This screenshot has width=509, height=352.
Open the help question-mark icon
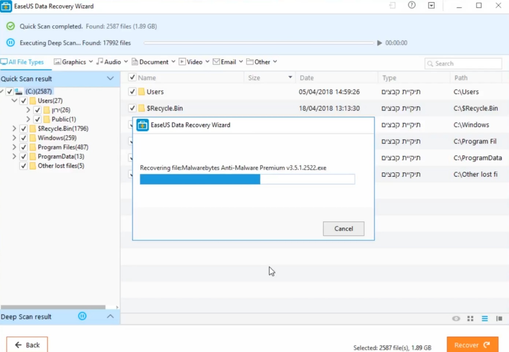[x=412, y=5]
